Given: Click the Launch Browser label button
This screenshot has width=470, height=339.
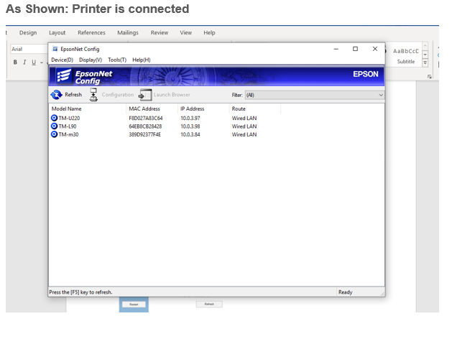Looking at the screenshot, I should pyautogui.click(x=172, y=95).
